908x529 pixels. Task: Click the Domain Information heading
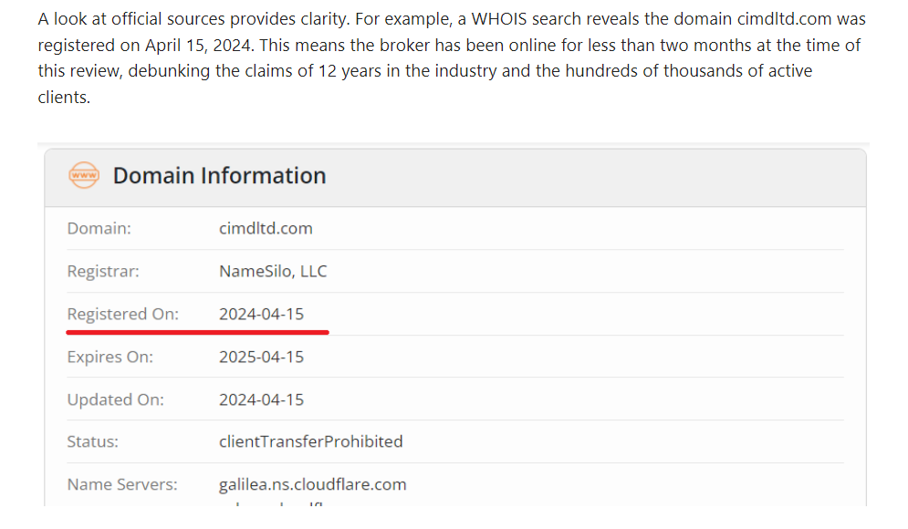[220, 175]
